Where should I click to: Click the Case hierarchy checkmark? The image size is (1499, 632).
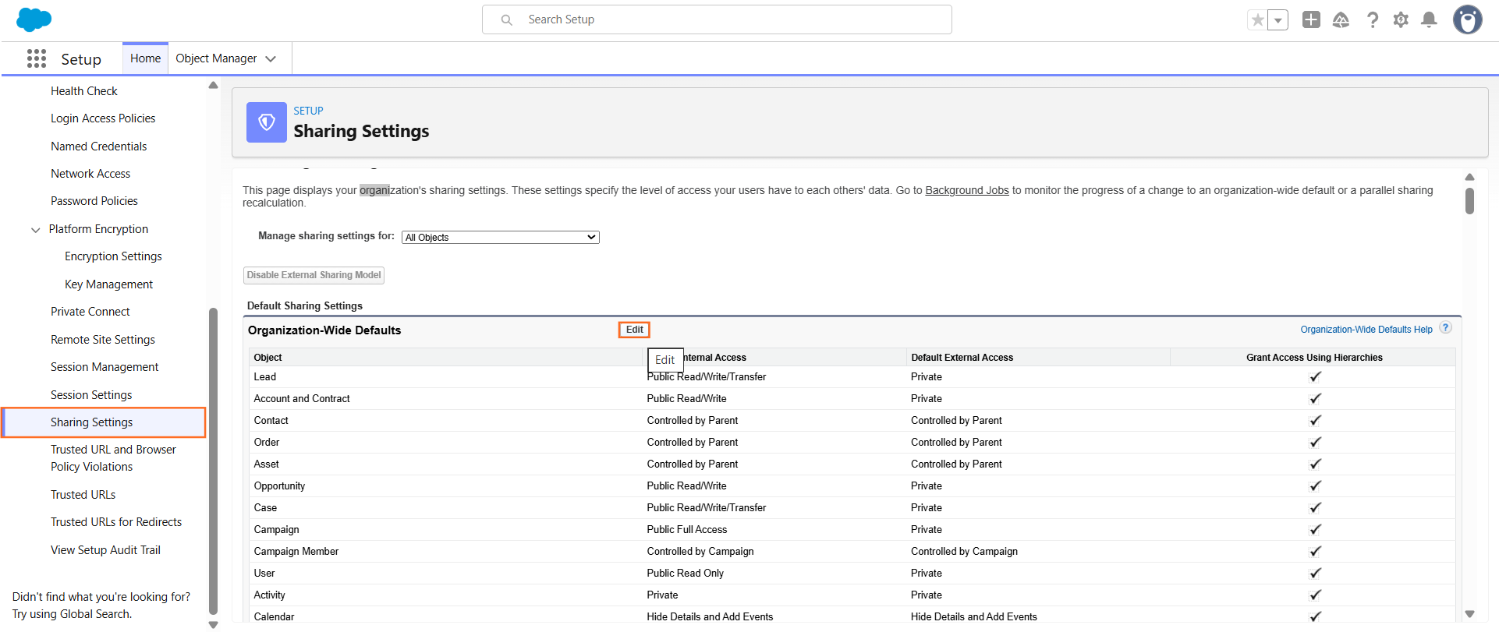coord(1315,507)
